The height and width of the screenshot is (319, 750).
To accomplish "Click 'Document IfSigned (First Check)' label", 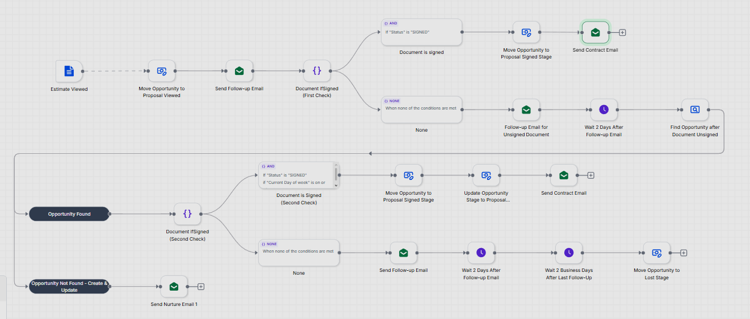I will [317, 92].
